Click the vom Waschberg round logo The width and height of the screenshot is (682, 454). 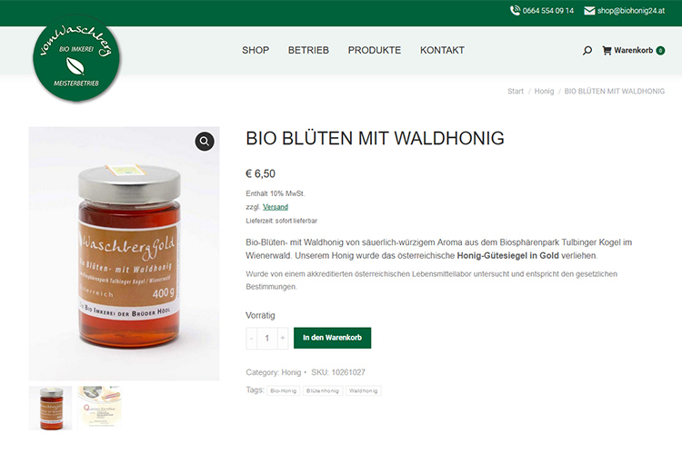[76, 59]
